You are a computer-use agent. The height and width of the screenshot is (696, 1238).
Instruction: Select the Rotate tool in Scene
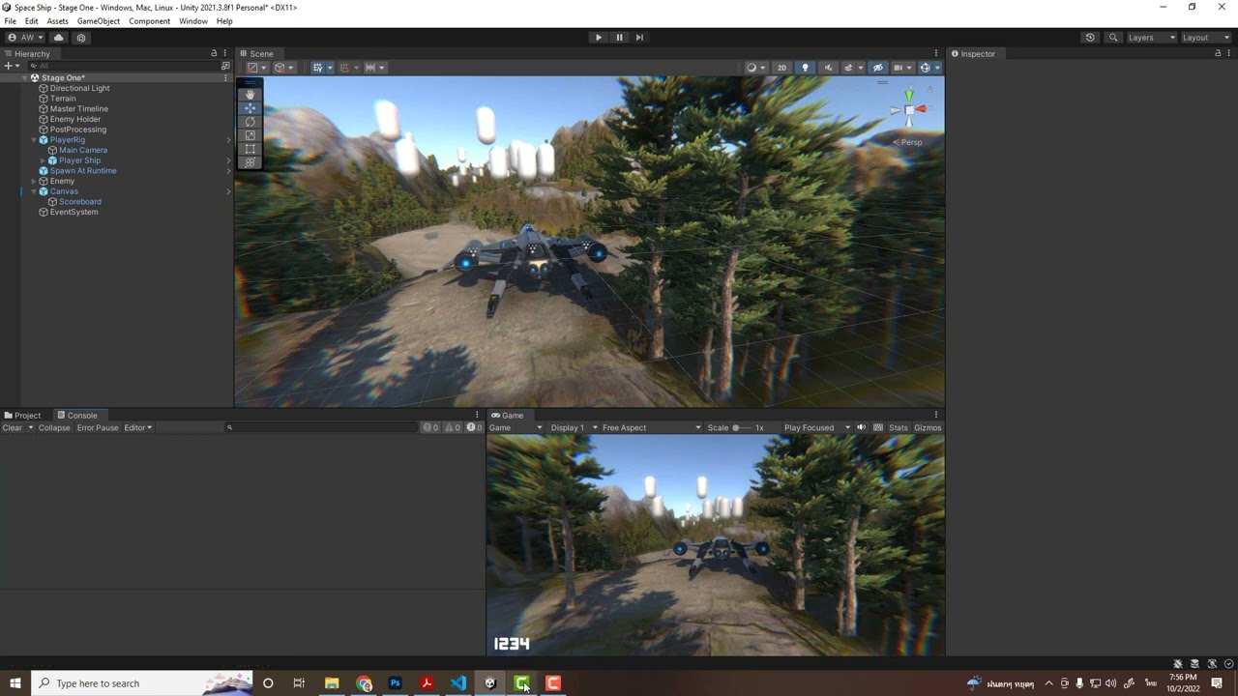(x=250, y=122)
